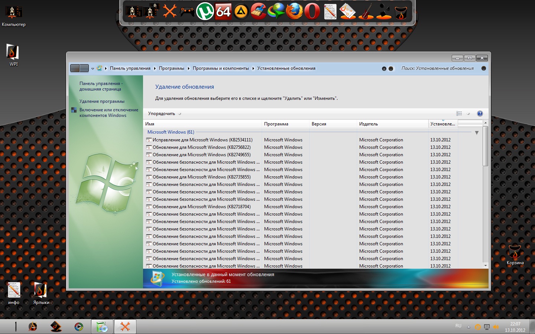Go to Программы и компоненты breadcrumb
The height and width of the screenshot is (334, 535).
[x=221, y=68]
